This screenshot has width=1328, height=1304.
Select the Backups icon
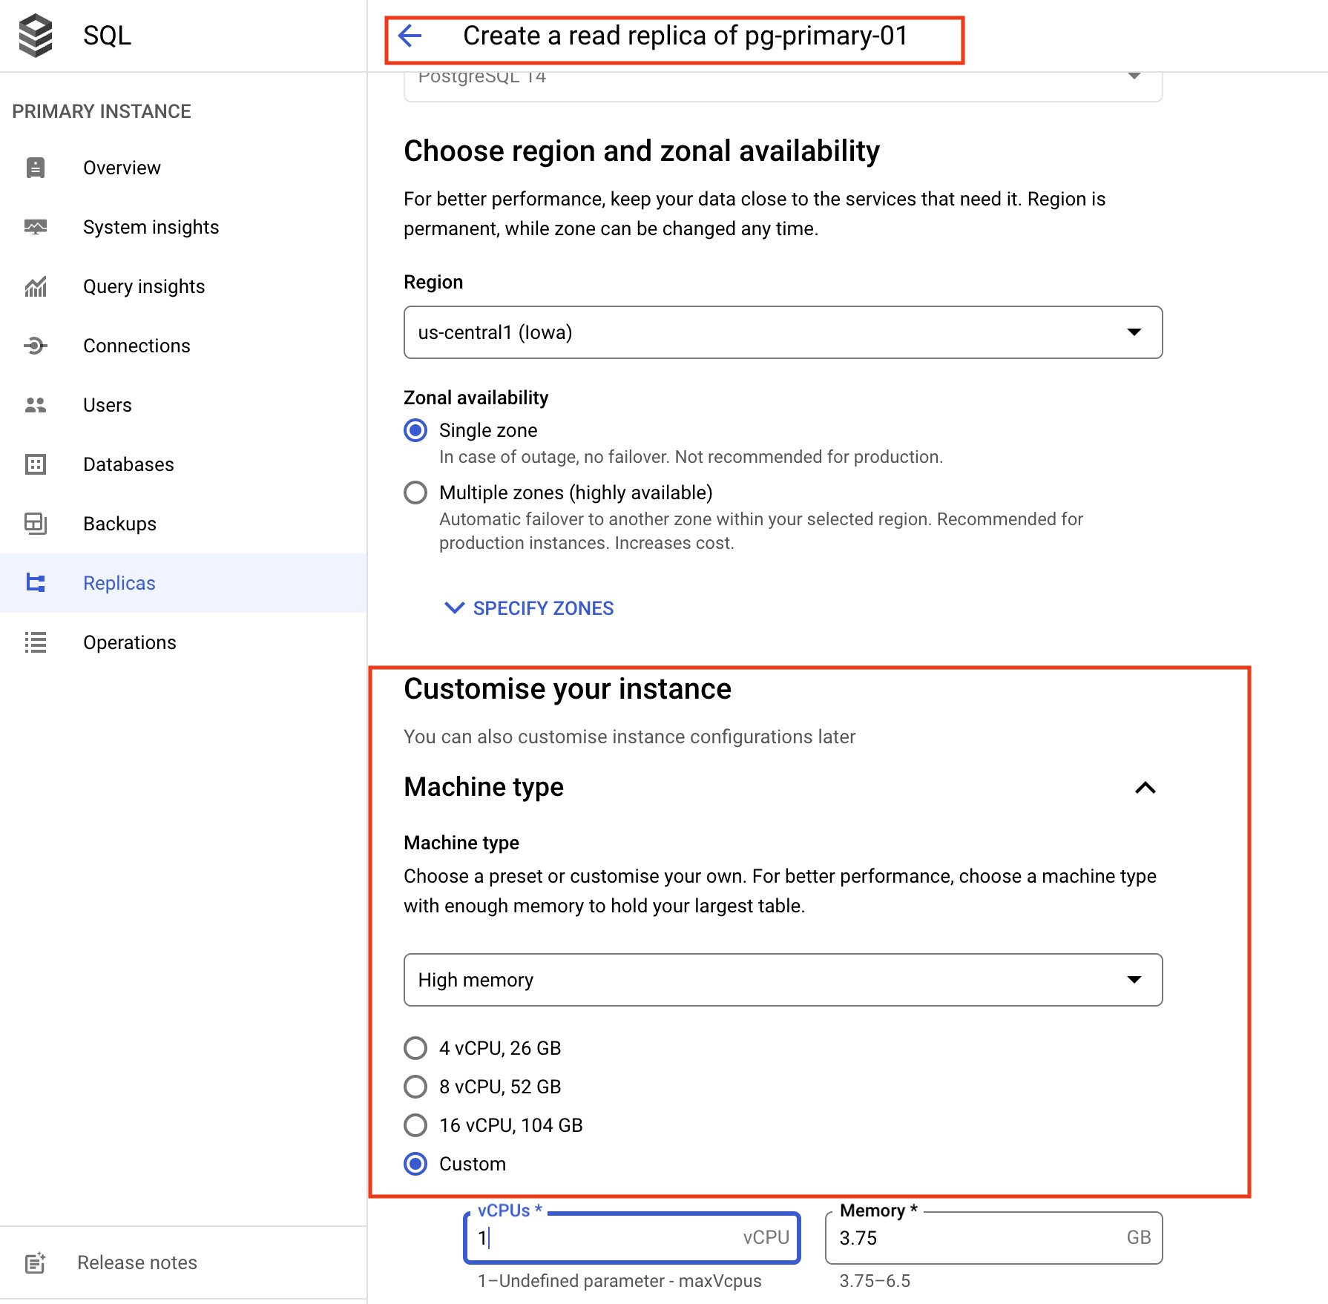coord(35,524)
